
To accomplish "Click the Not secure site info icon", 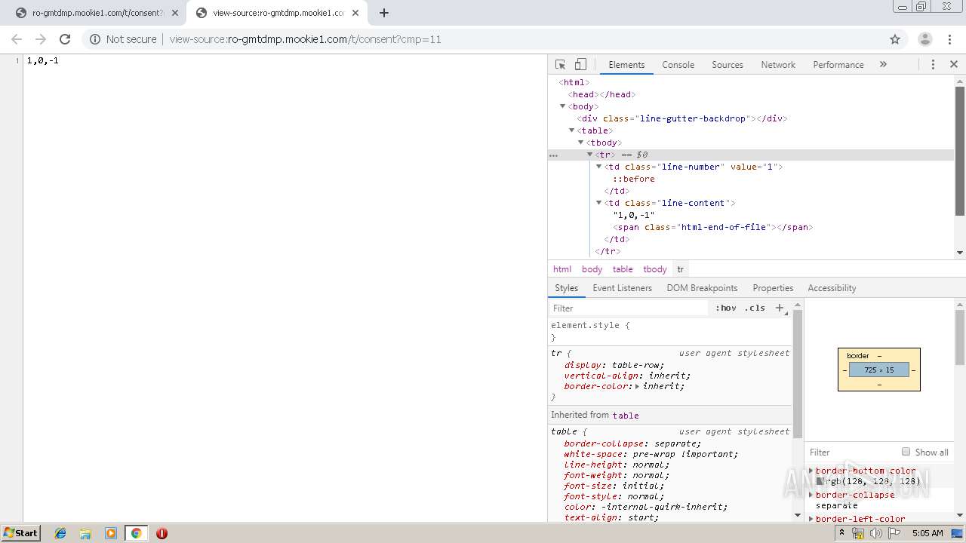I will (95, 39).
